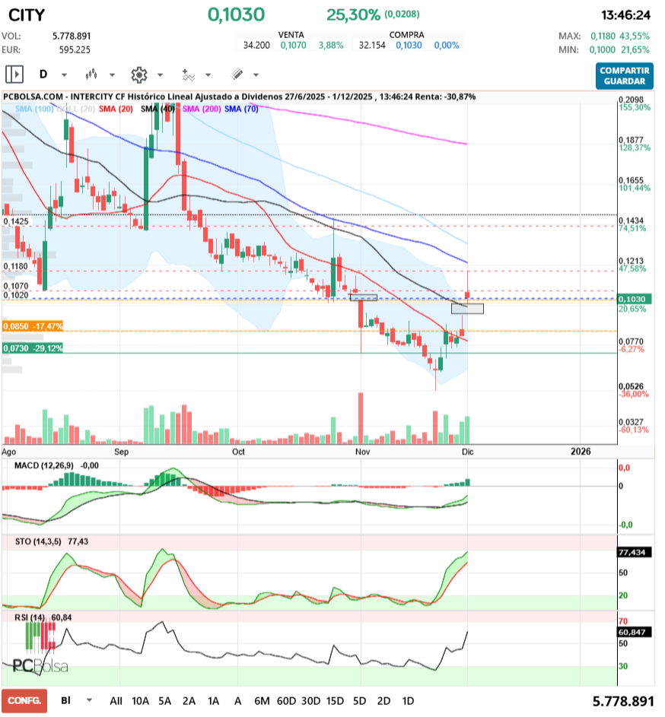Click the COMPARTIR GUARDAR button
The width and height of the screenshot is (665, 717).
[x=624, y=76]
